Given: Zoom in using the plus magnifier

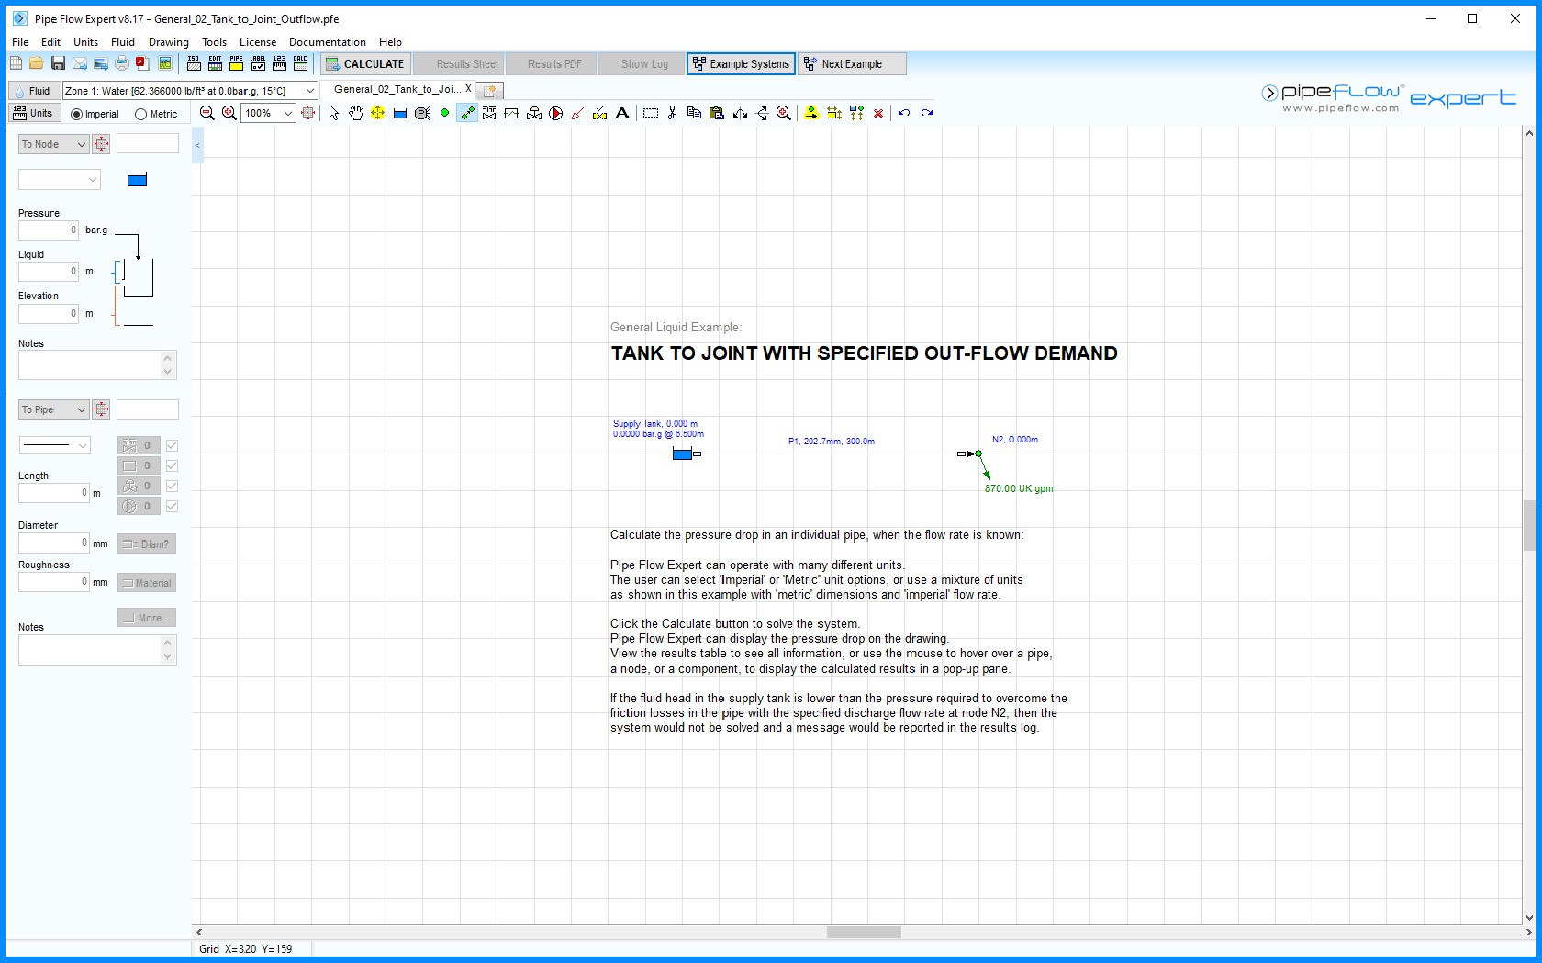Looking at the screenshot, I should [229, 113].
